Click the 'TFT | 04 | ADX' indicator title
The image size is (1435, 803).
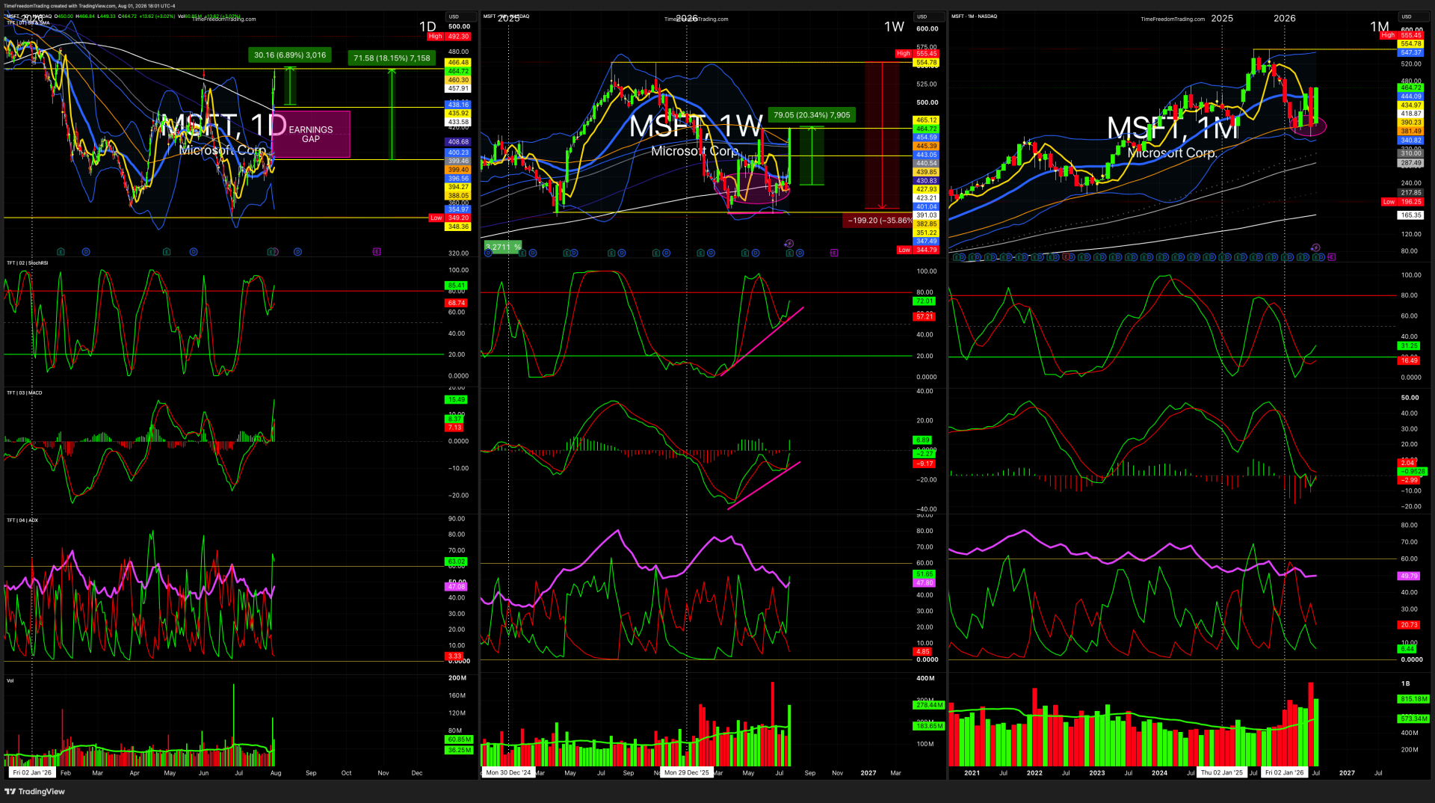click(22, 520)
